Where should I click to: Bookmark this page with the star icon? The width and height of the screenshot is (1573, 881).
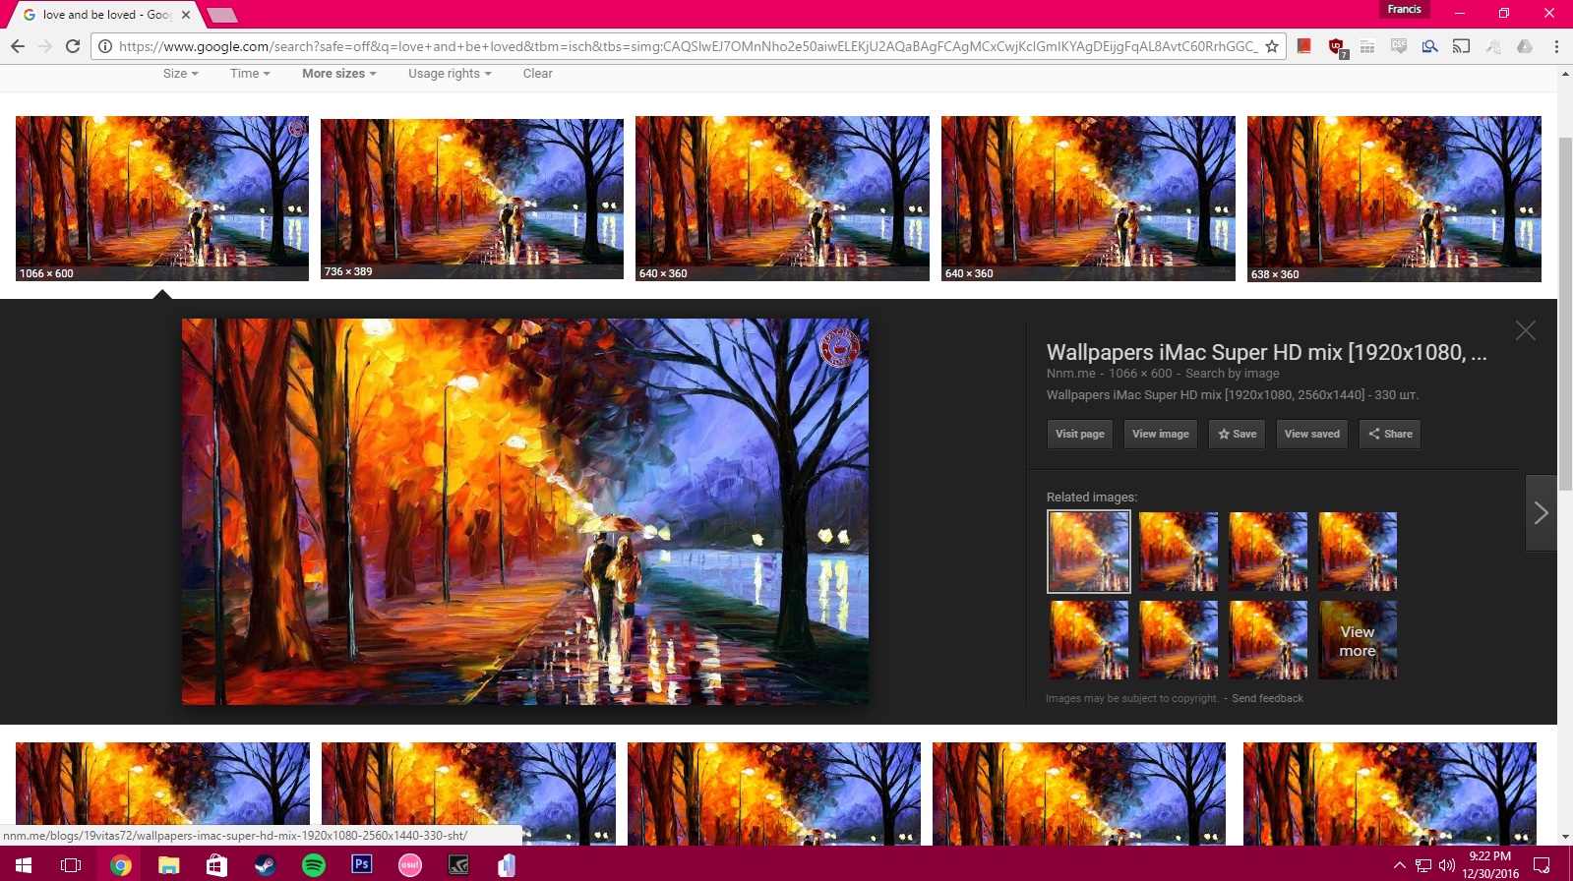[1272, 46]
